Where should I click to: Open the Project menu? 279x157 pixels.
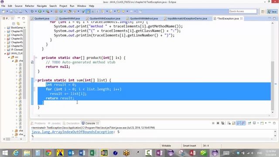click(63, 6)
